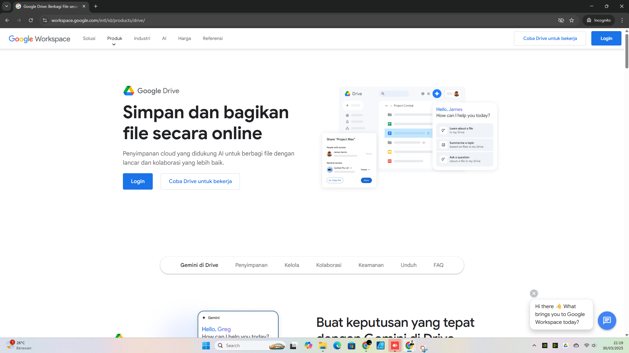Select the Kelola tab

[292, 265]
